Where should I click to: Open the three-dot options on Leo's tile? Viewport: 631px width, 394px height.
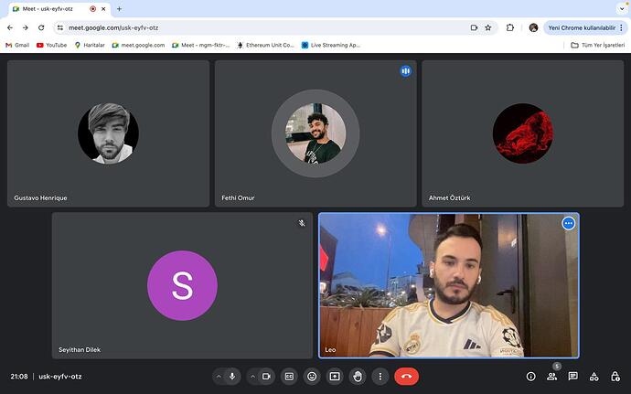click(x=568, y=223)
